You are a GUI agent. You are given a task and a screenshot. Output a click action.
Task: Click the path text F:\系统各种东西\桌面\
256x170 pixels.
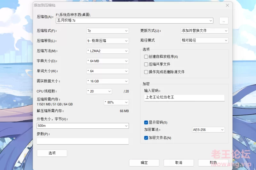pyautogui.click(x=73, y=15)
